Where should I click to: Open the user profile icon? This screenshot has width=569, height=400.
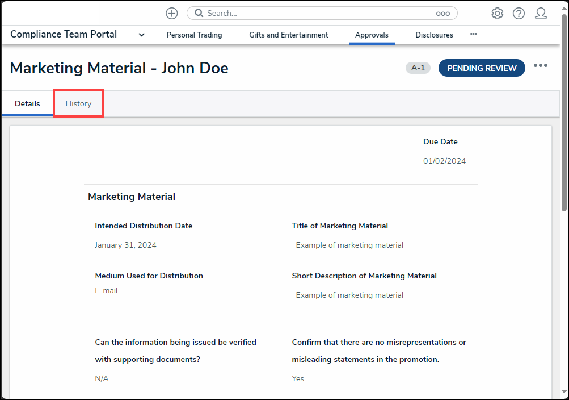[x=541, y=14]
